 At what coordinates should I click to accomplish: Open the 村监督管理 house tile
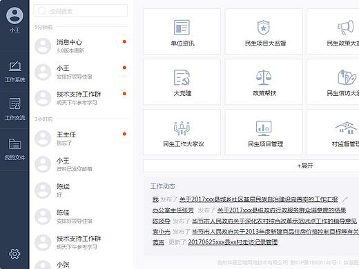pyautogui.click(x=333, y=132)
